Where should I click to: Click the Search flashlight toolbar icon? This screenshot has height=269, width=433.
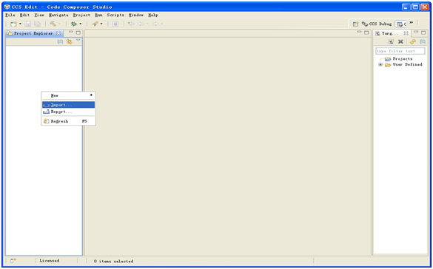point(95,24)
